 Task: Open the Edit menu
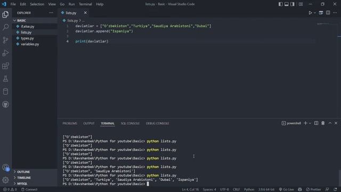point(23,4)
